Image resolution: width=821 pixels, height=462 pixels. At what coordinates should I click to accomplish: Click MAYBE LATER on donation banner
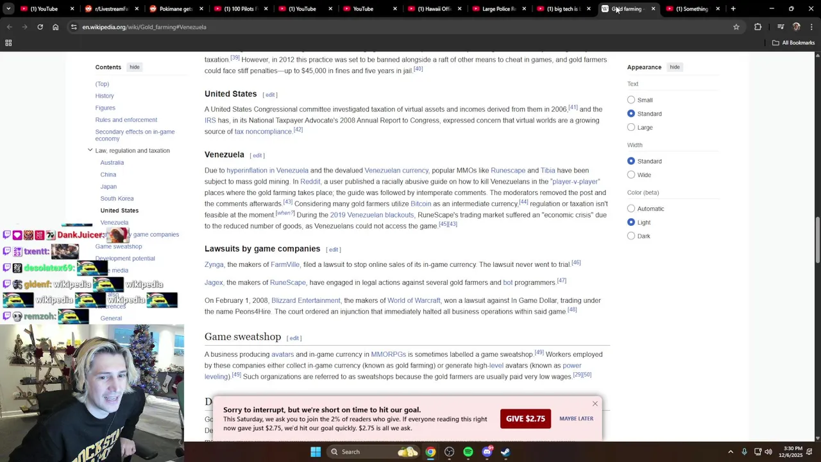(x=576, y=418)
